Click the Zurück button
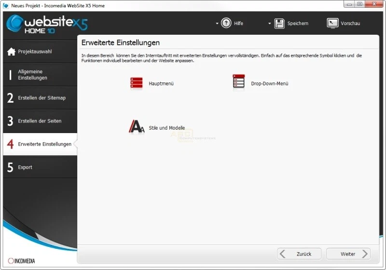 (299, 254)
